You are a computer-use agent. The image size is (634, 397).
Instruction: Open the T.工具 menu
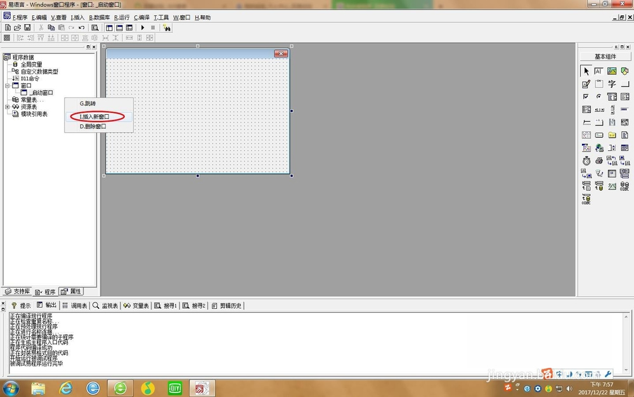(x=161, y=17)
